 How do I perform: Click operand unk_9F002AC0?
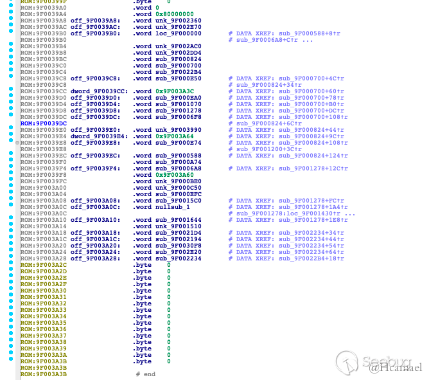point(179,46)
